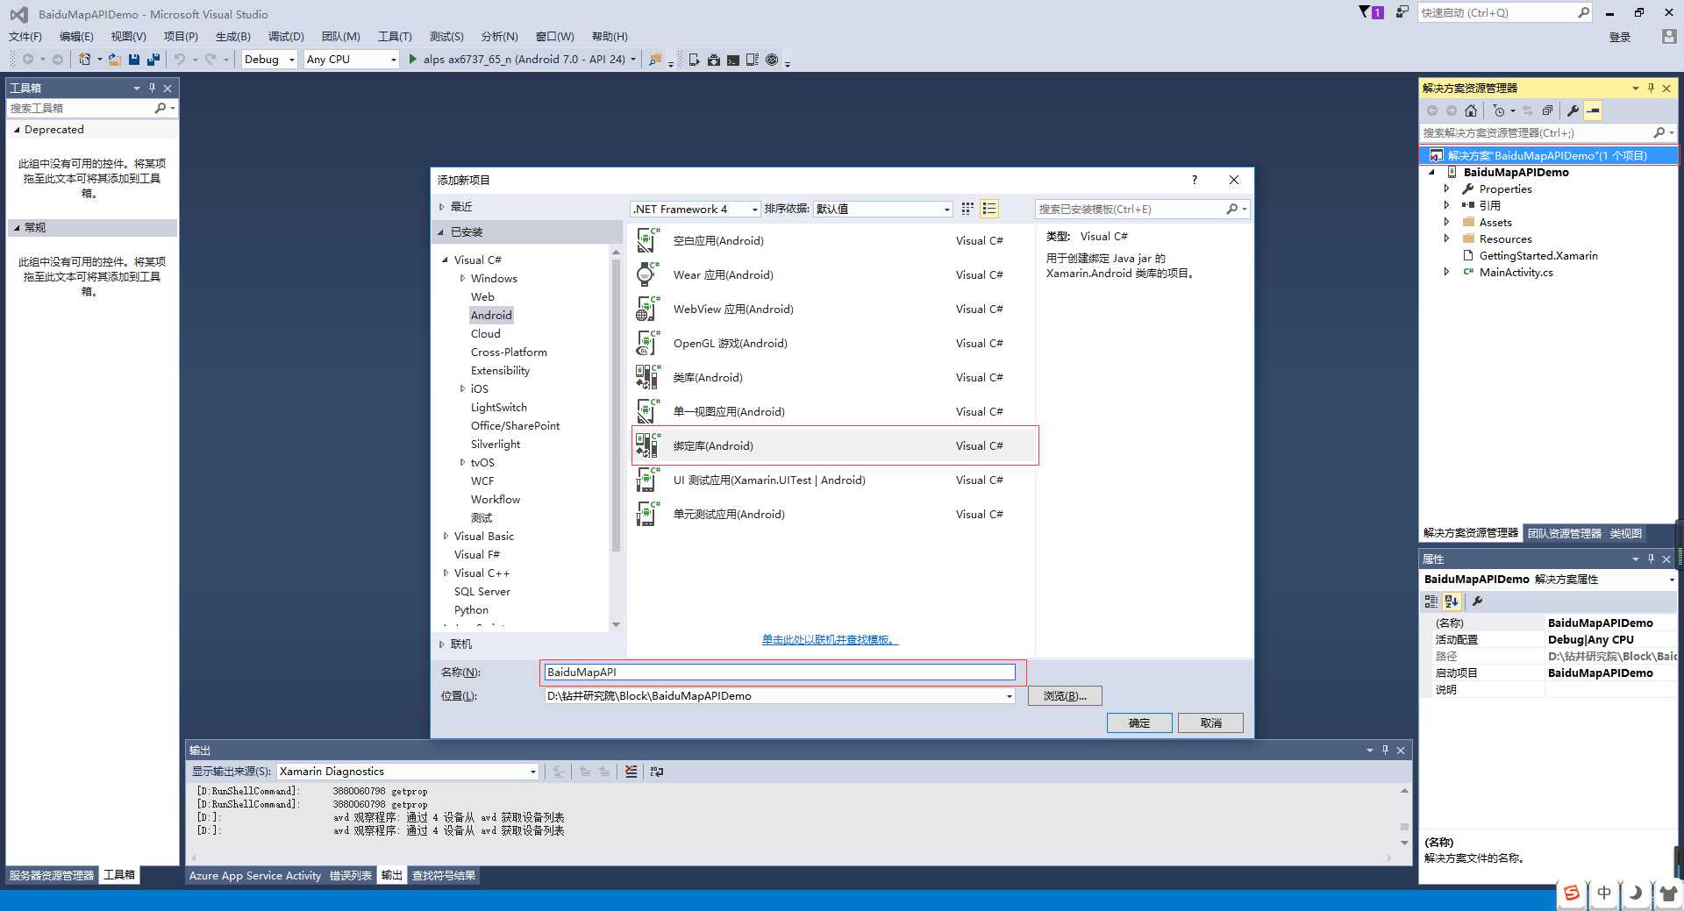Click the Sogou input method tray icon
The height and width of the screenshot is (911, 1684).
(x=1572, y=893)
